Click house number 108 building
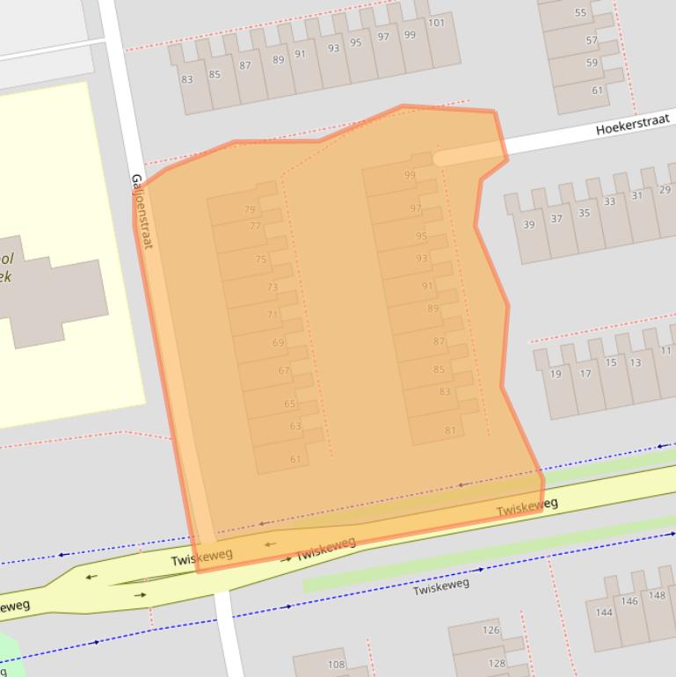The height and width of the screenshot is (677, 676). (x=336, y=665)
